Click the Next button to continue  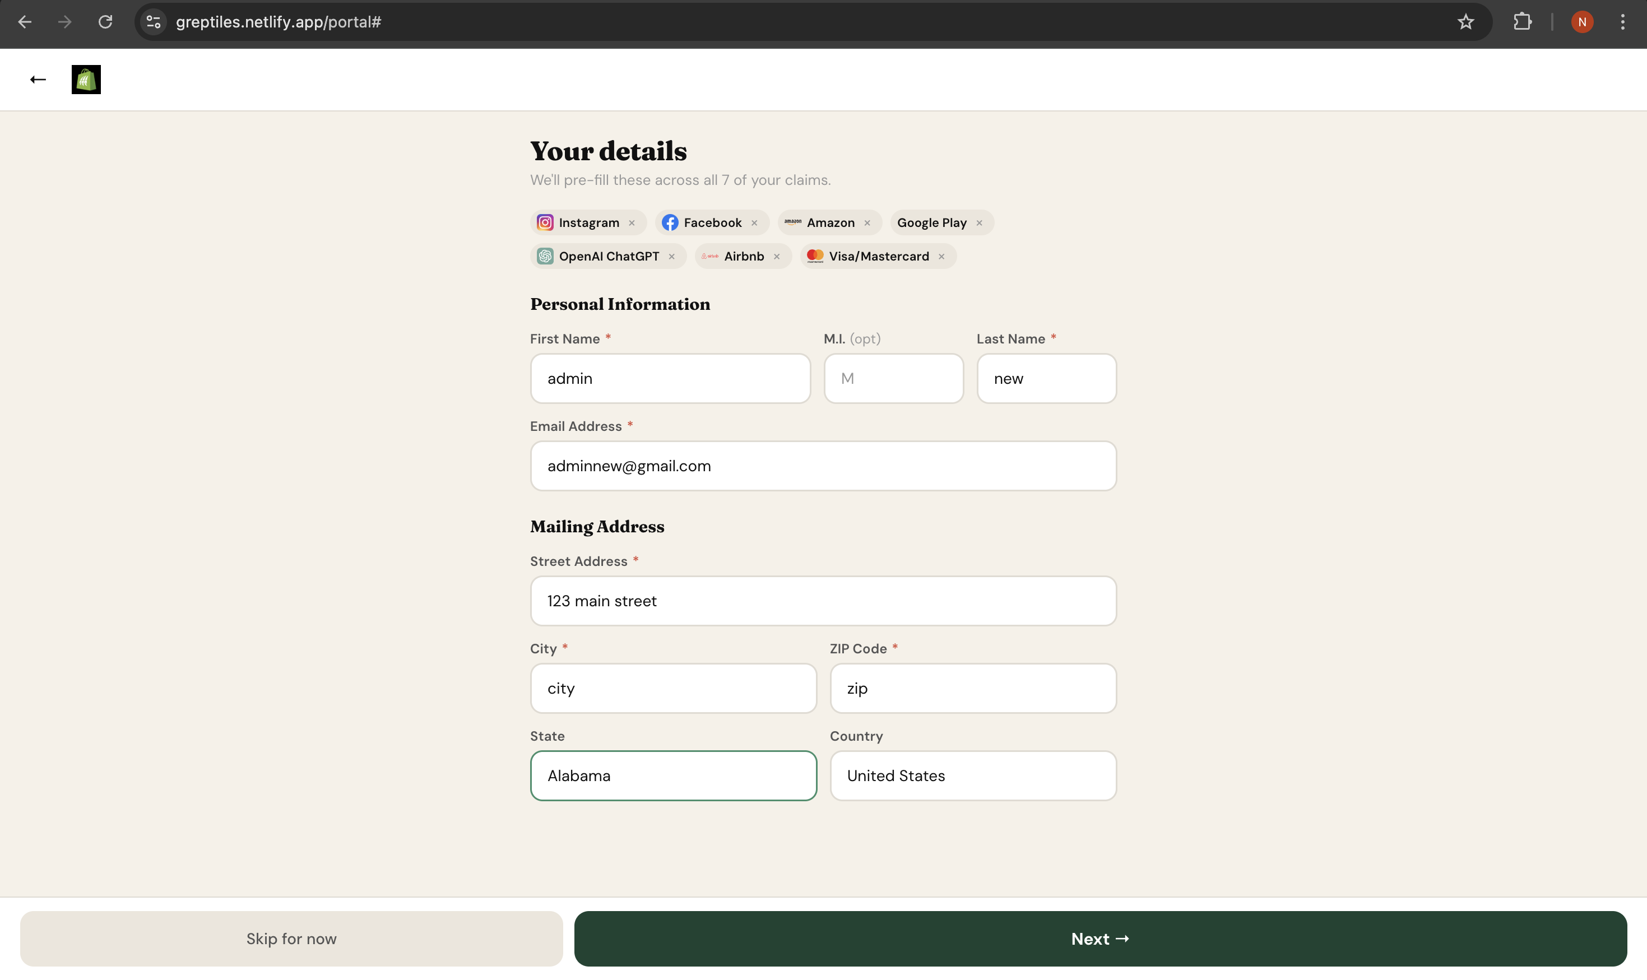point(1099,938)
